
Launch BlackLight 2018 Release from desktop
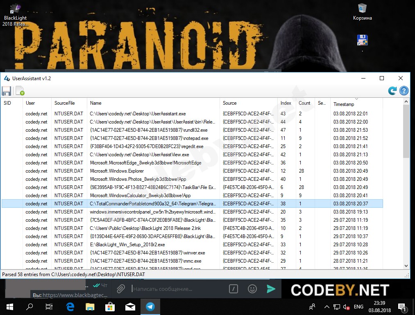15,8
